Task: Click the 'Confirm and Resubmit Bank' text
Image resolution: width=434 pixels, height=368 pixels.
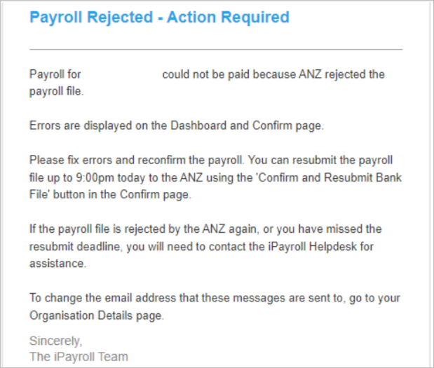Action: point(330,177)
